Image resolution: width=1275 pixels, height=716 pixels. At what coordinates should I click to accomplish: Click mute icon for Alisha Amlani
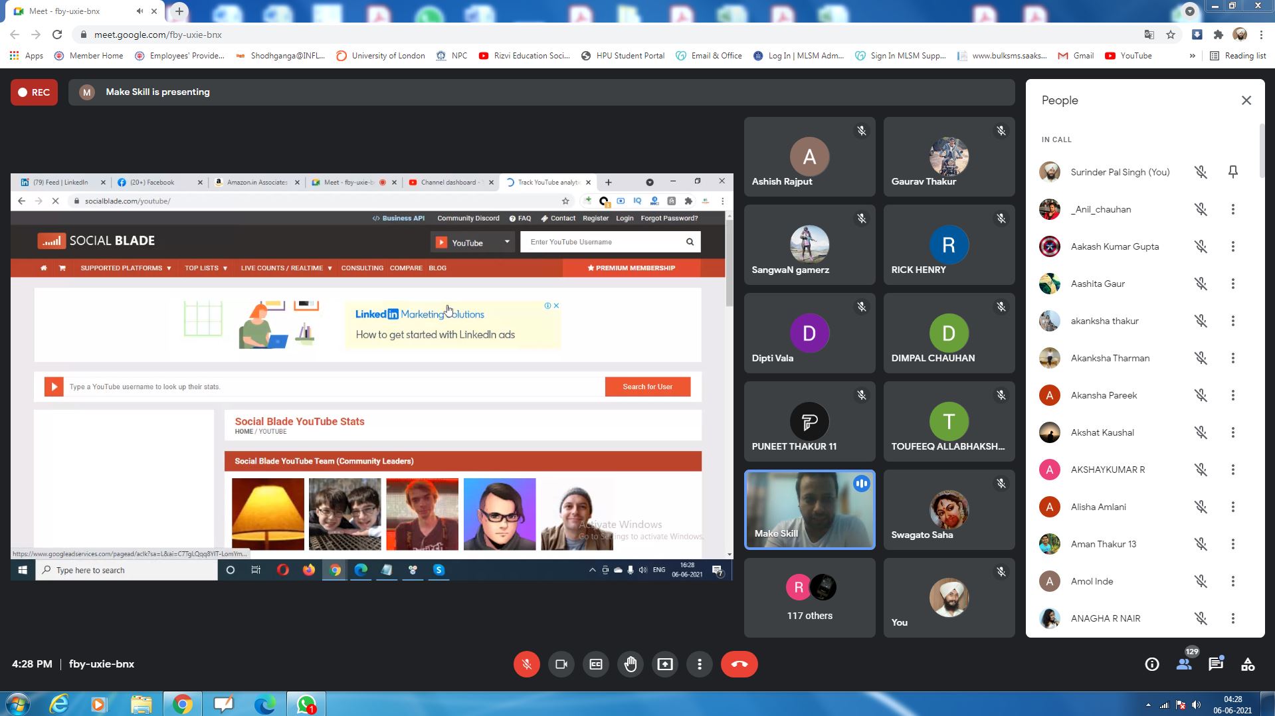[x=1201, y=507]
